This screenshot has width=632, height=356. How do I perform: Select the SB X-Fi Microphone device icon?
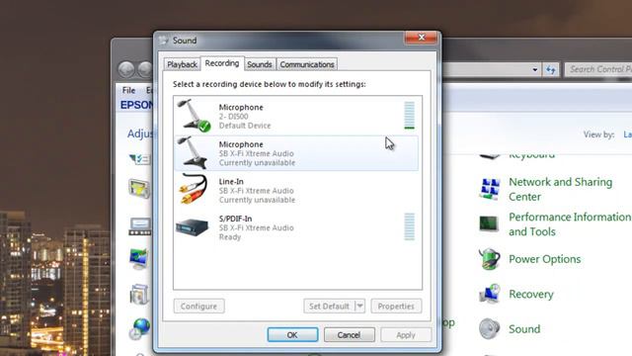click(x=194, y=152)
